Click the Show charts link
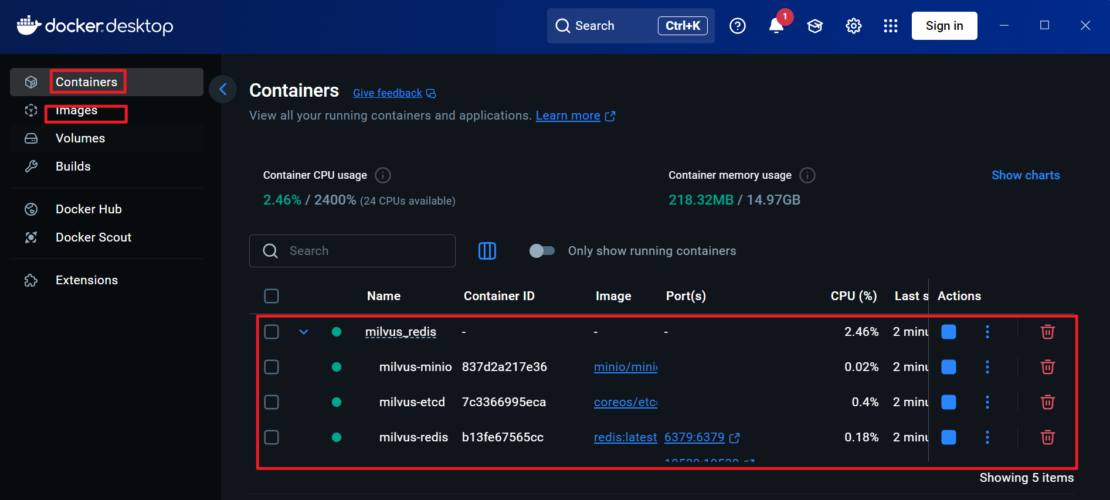The width and height of the screenshot is (1110, 500). 1025,175
